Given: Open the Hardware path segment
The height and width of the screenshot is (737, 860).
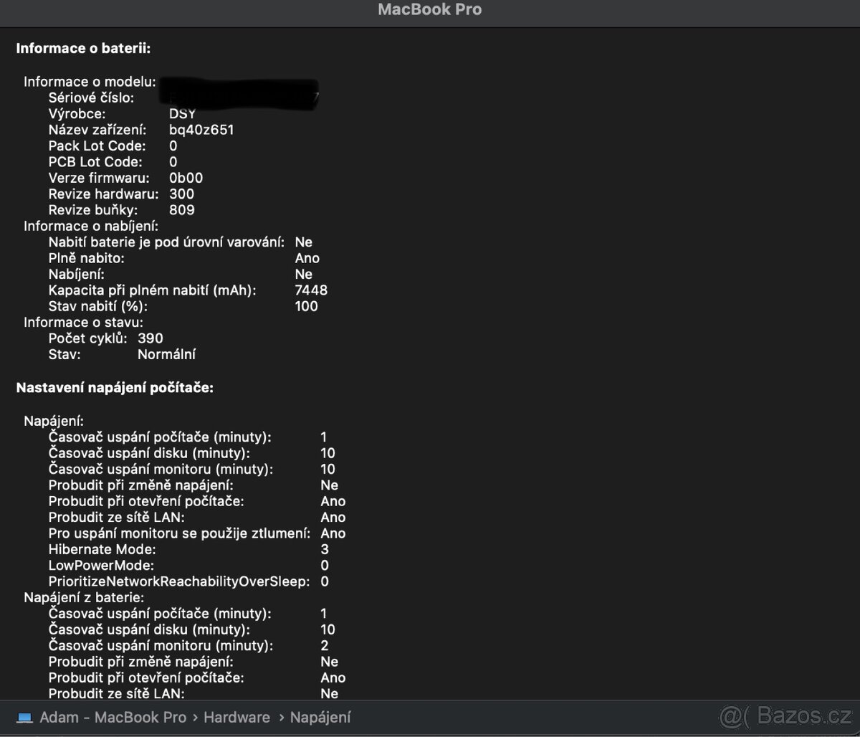Looking at the screenshot, I should coord(236,718).
